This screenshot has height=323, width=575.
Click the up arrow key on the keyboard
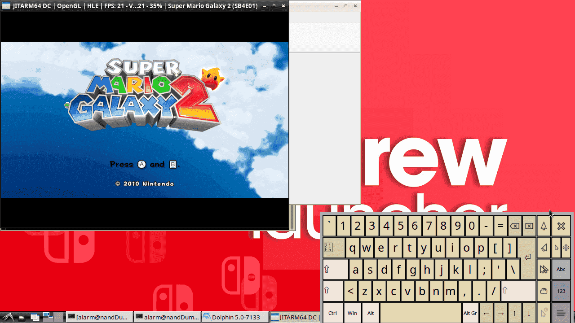515,313
